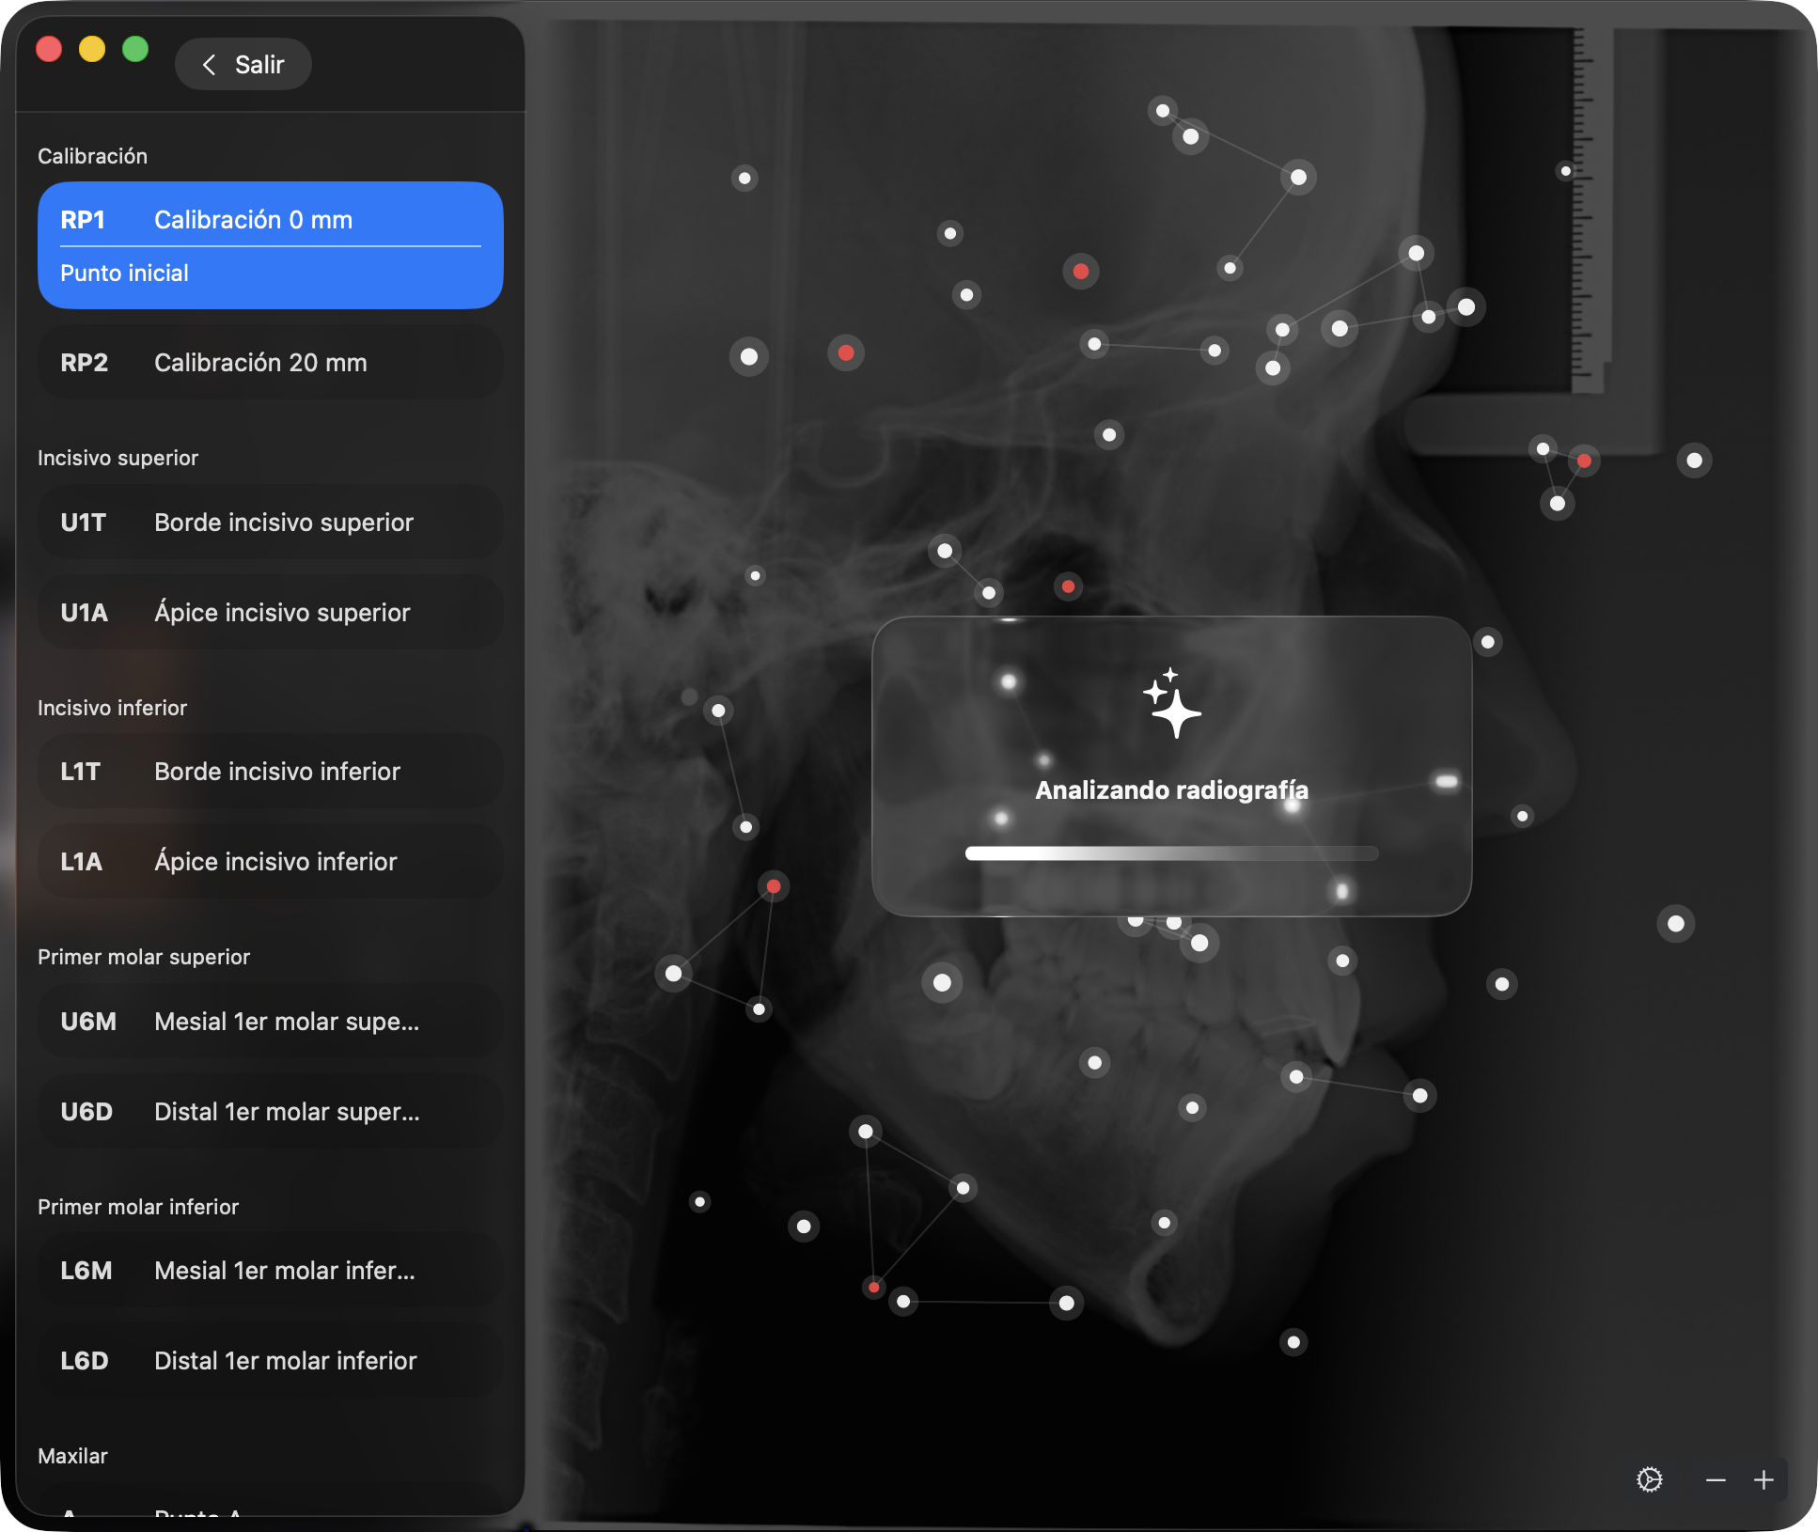Image resolution: width=1818 pixels, height=1532 pixels.
Task: Select U1A Ápice incisivo superior
Action: [x=271, y=613]
